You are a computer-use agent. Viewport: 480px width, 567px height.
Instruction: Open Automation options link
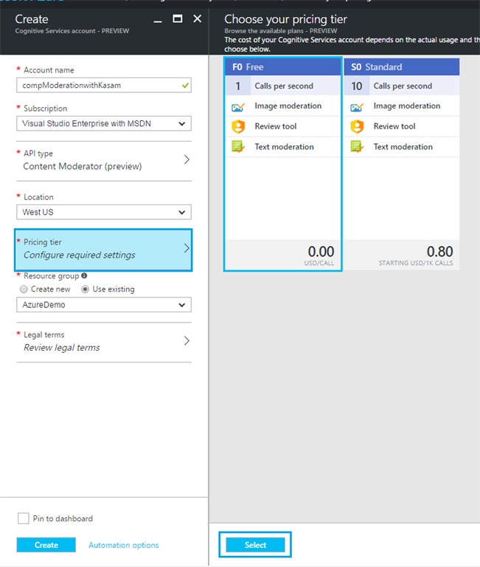tap(124, 545)
